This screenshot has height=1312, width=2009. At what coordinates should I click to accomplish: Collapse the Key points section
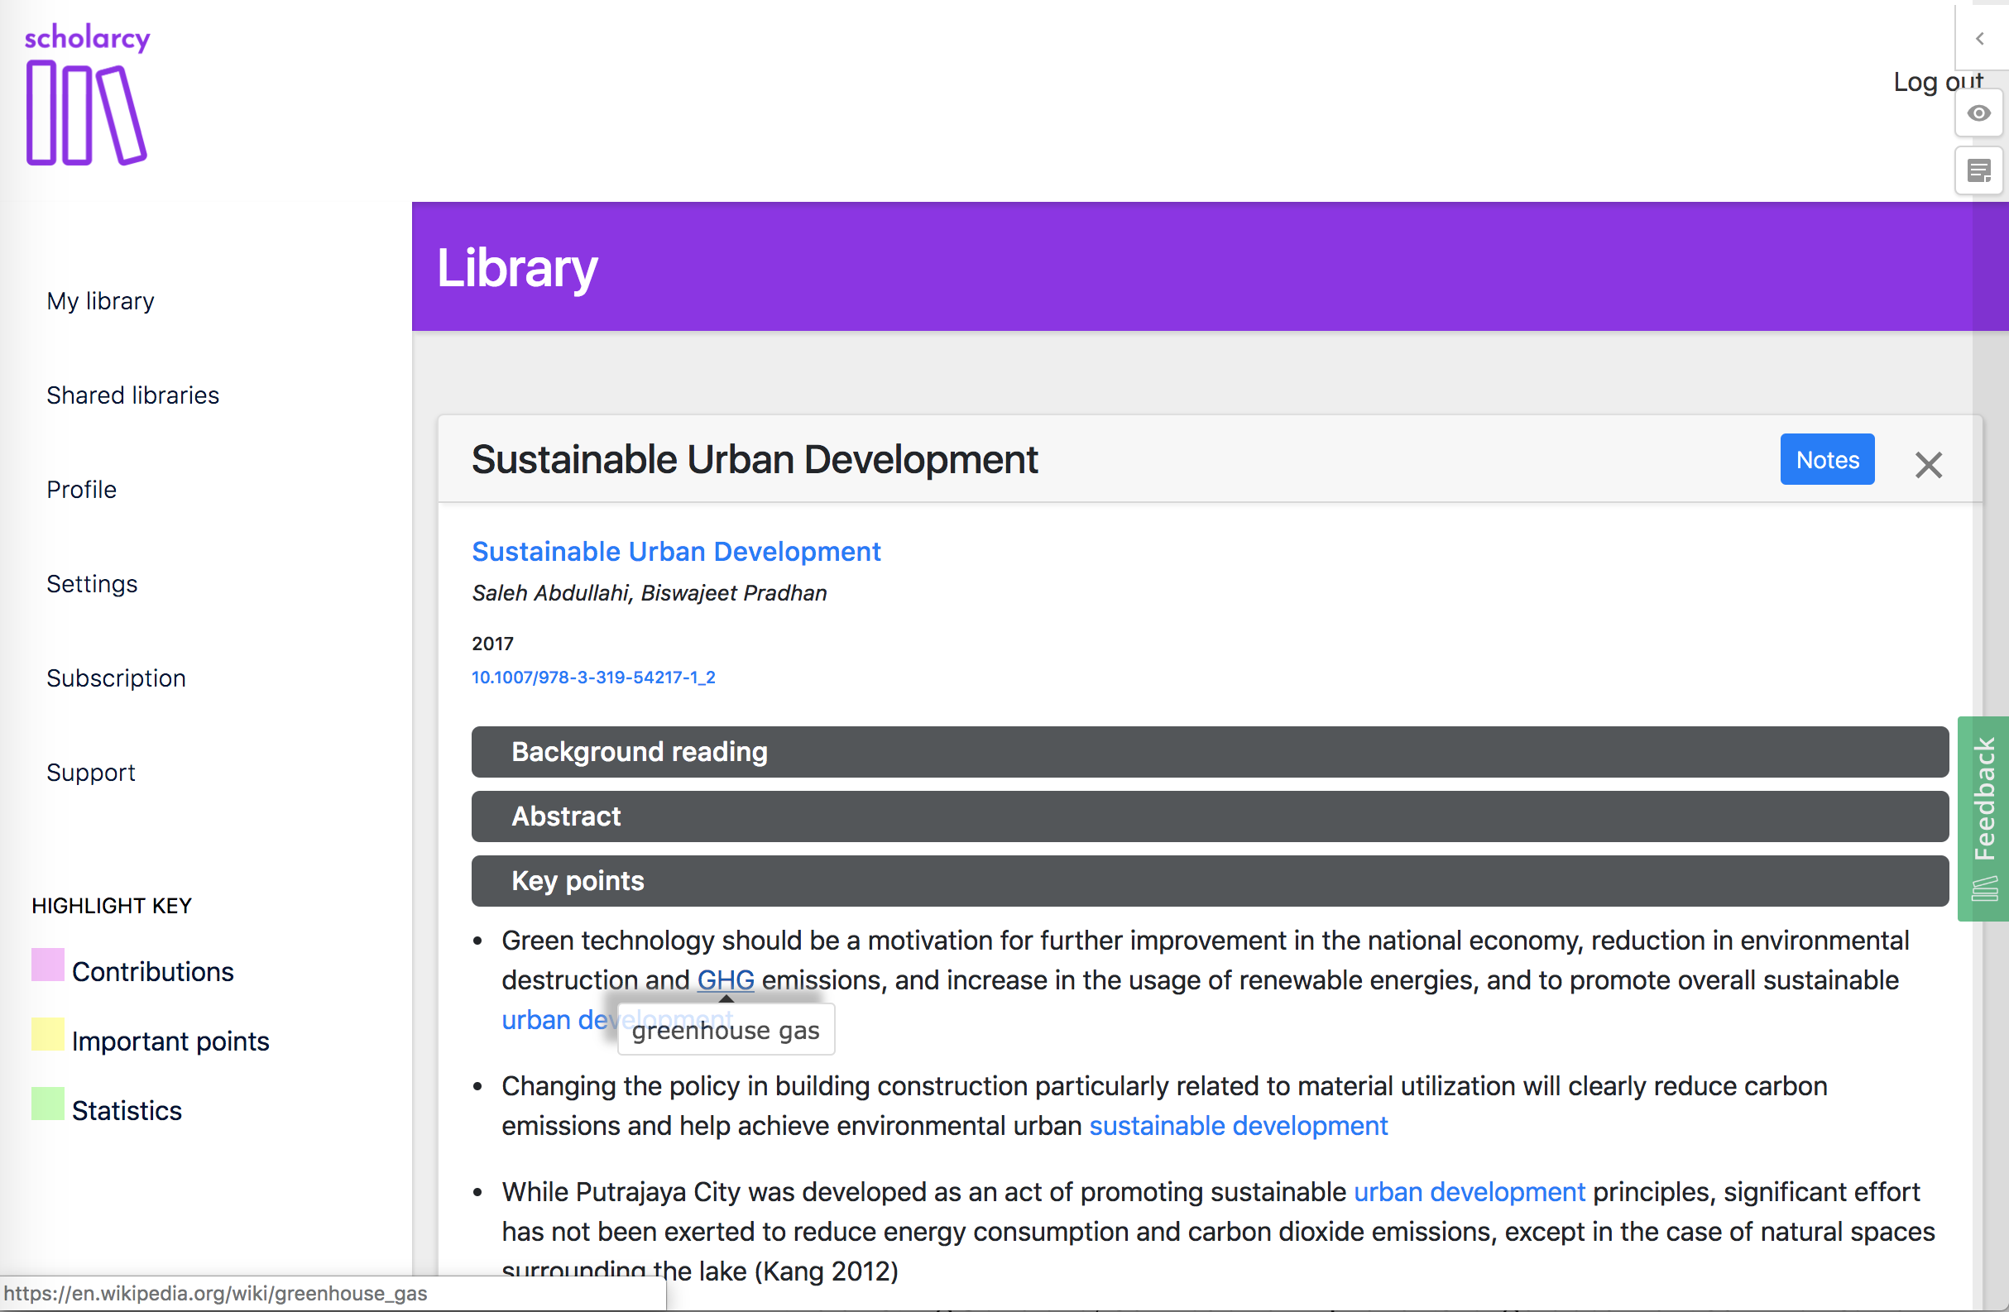1209,881
